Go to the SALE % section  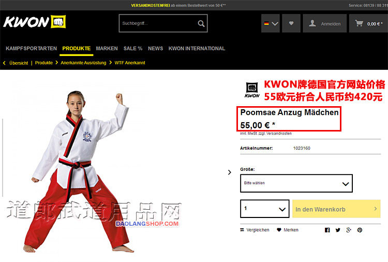coord(133,49)
